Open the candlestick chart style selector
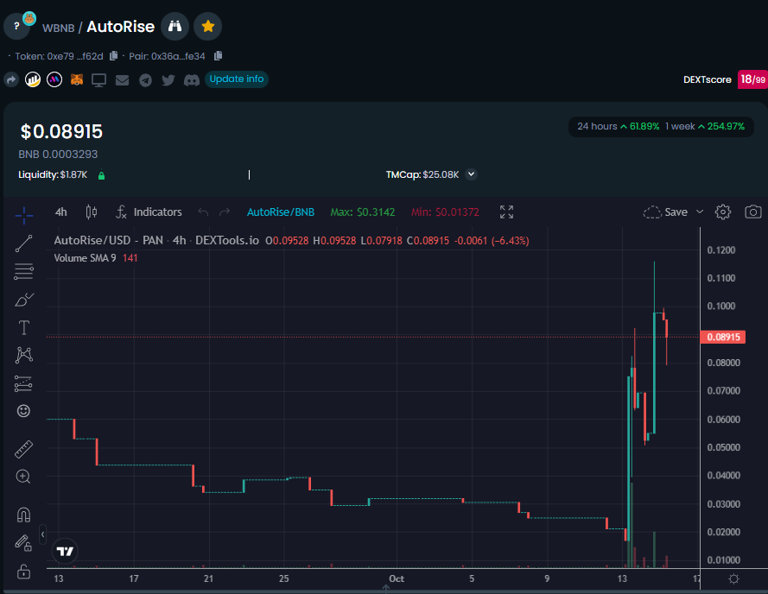The image size is (768, 594). coord(92,212)
